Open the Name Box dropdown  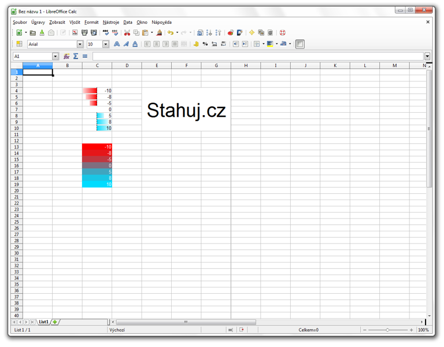55,56
